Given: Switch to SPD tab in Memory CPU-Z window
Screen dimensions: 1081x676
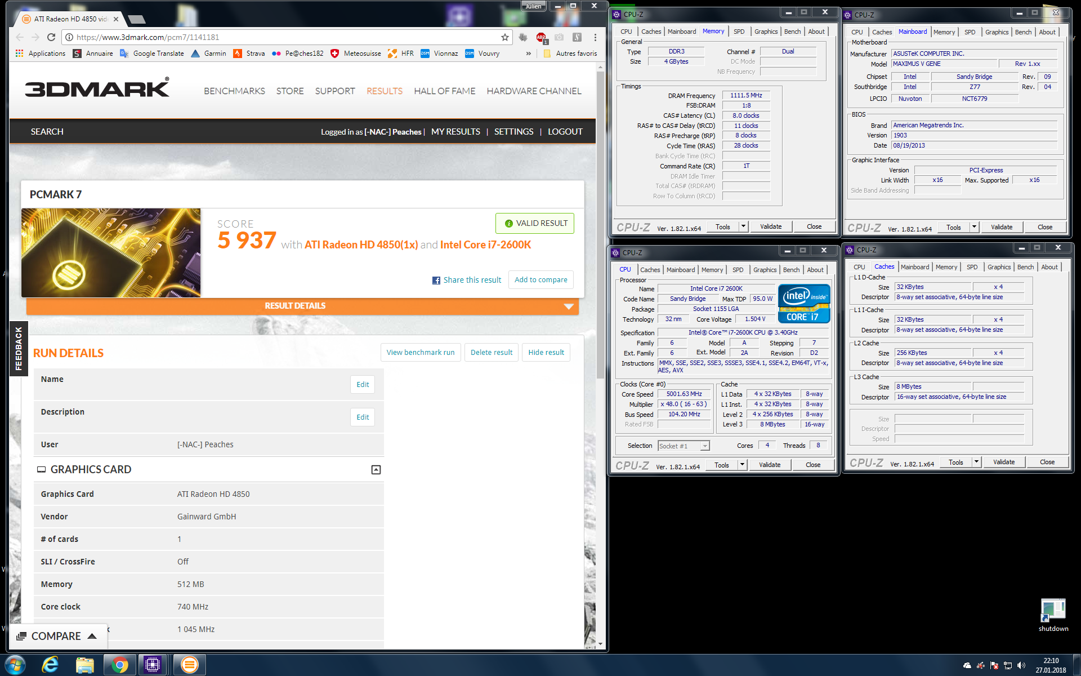Looking at the screenshot, I should (739, 32).
